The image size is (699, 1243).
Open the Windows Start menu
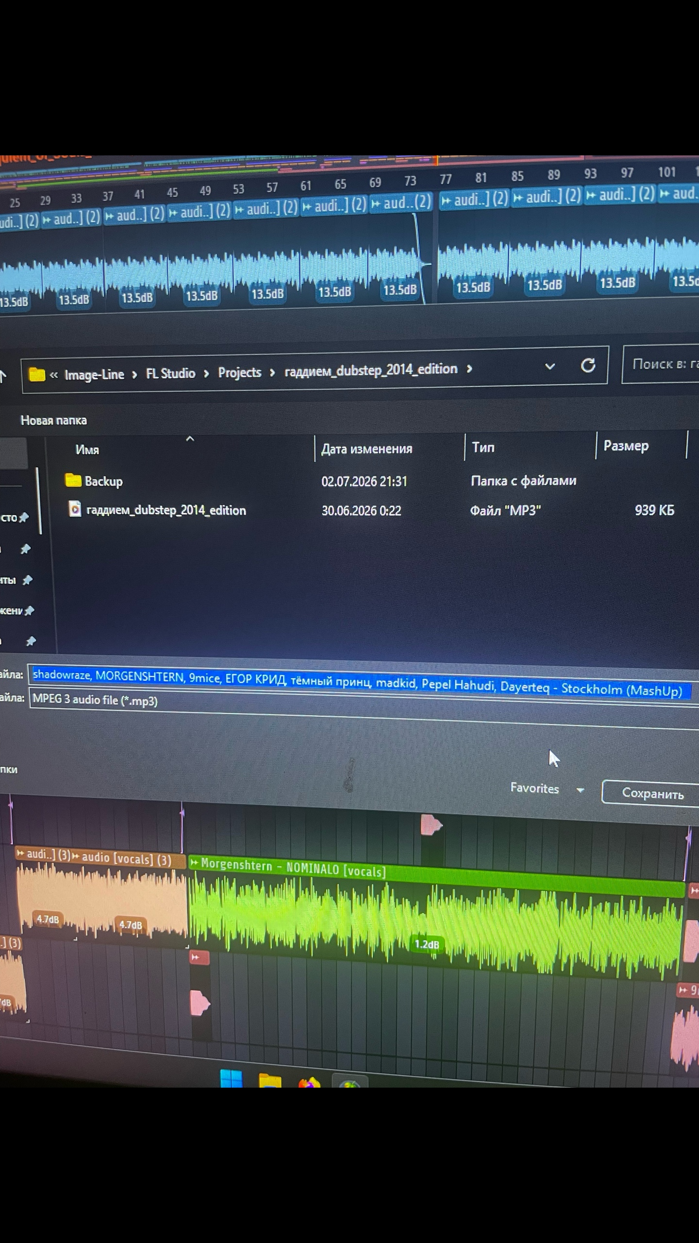(x=231, y=1079)
